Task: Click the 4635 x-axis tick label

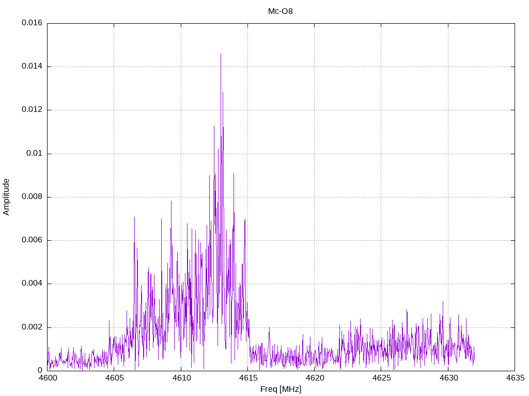Action: pos(515,378)
